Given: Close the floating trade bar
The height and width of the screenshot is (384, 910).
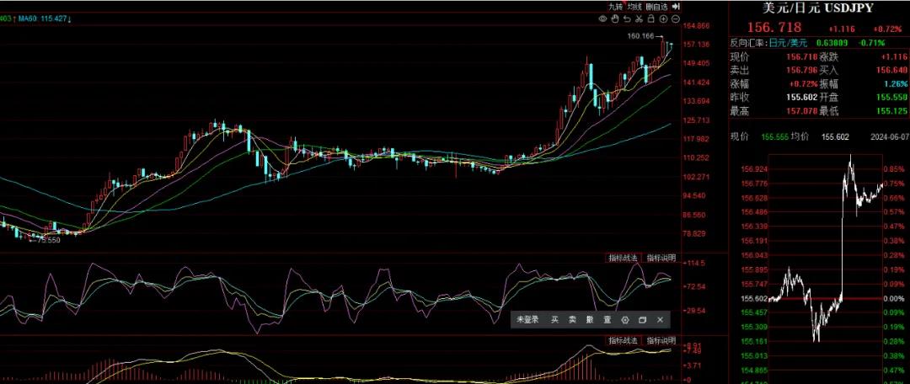Looking at the screenshot, I should click(660, 320).
